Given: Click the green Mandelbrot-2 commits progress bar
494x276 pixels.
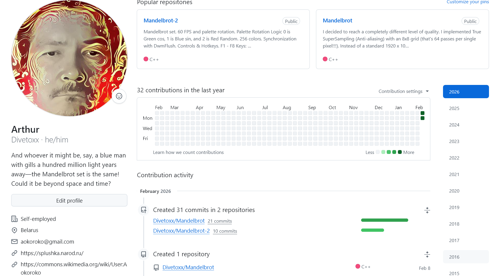Looking at the screenshot, I should tap(372, 230).
